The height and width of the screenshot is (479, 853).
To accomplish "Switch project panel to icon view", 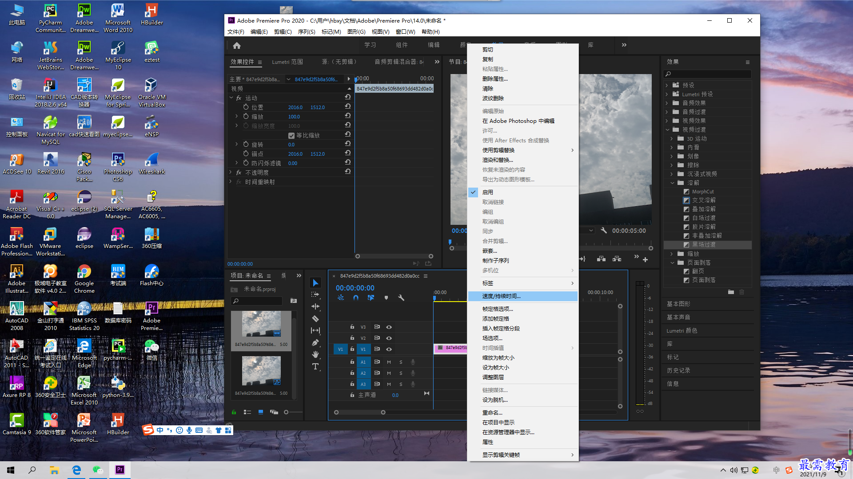I will (x=261, y=412).
